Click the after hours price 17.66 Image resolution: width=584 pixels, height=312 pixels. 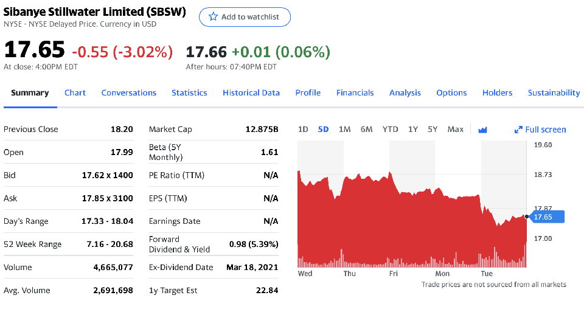(206, 52)
